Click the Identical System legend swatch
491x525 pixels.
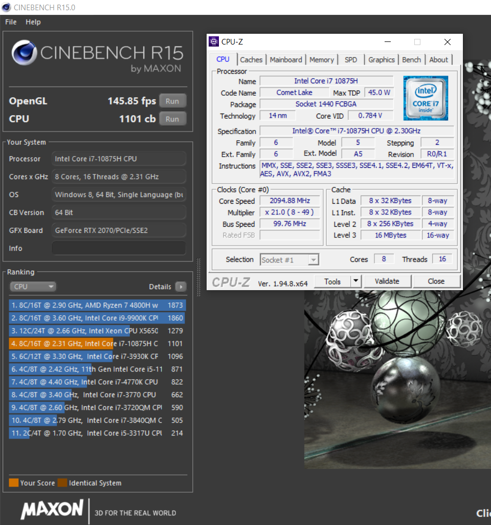click(62, 483)
